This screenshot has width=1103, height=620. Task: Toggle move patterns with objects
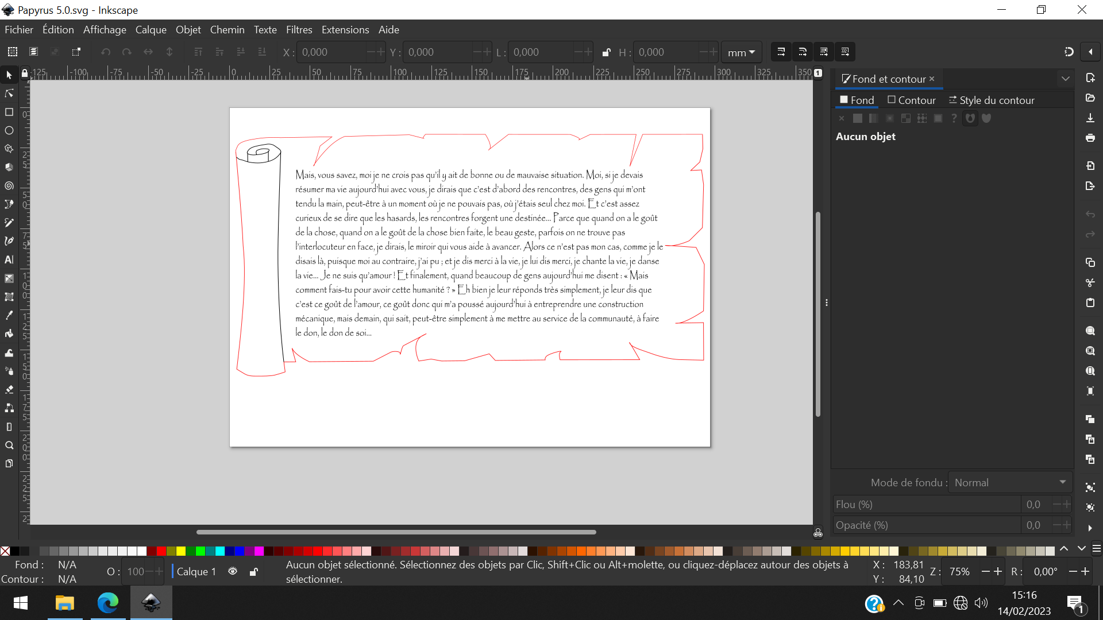pyautogui.click(x=845, y=52)
